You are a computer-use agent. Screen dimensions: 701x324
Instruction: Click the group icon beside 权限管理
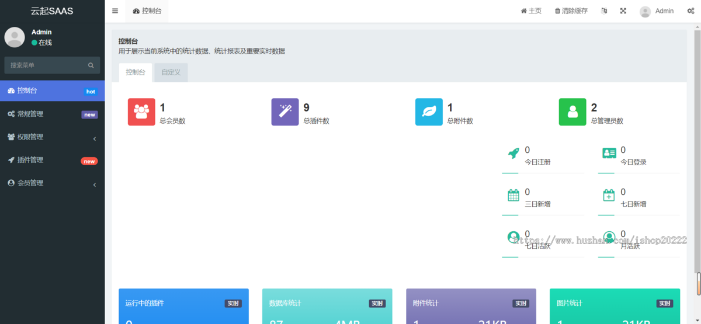[x=11, y=137]
